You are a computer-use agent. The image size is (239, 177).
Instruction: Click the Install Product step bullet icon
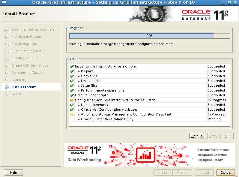7,87
